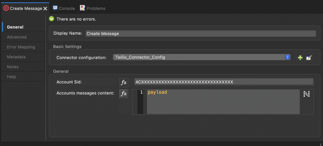Image resolution: width=323 pixels, height=146 pixels.
Task: Click the Twilio icon on Create Message tab
Action: [6, 8]
